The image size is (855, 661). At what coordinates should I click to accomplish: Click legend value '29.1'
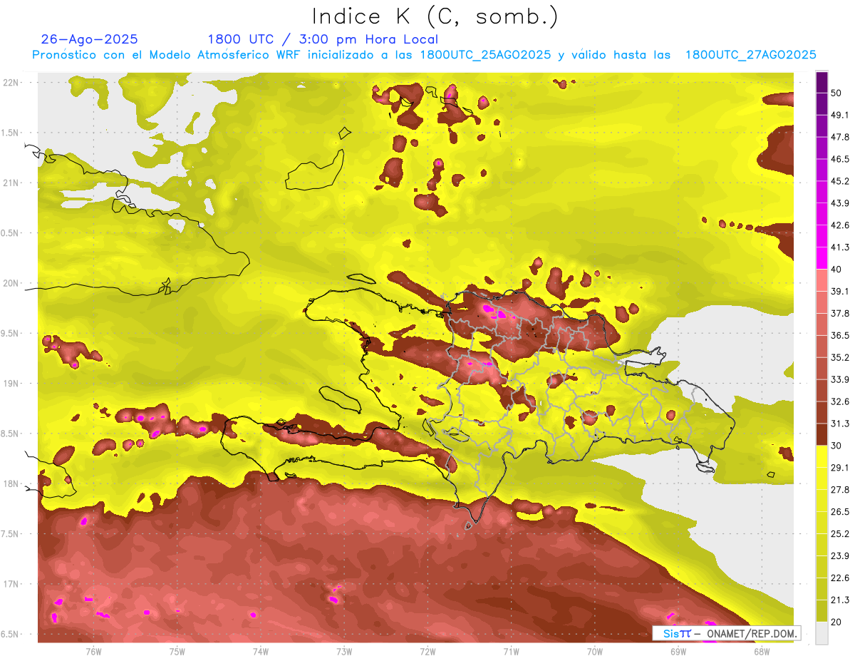839,468
